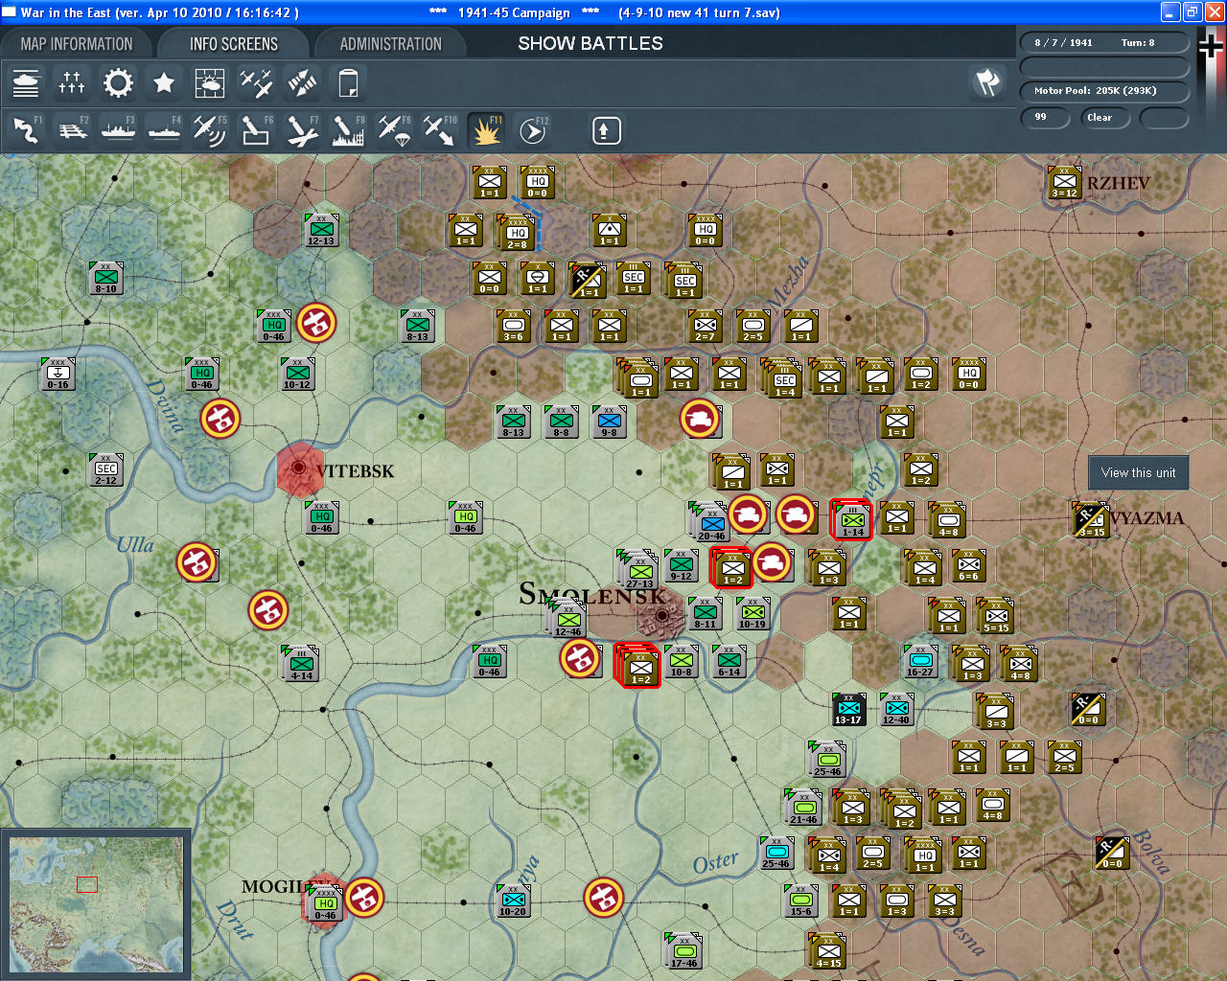Select Soviet unit 5=15

(x=996, y=615)
